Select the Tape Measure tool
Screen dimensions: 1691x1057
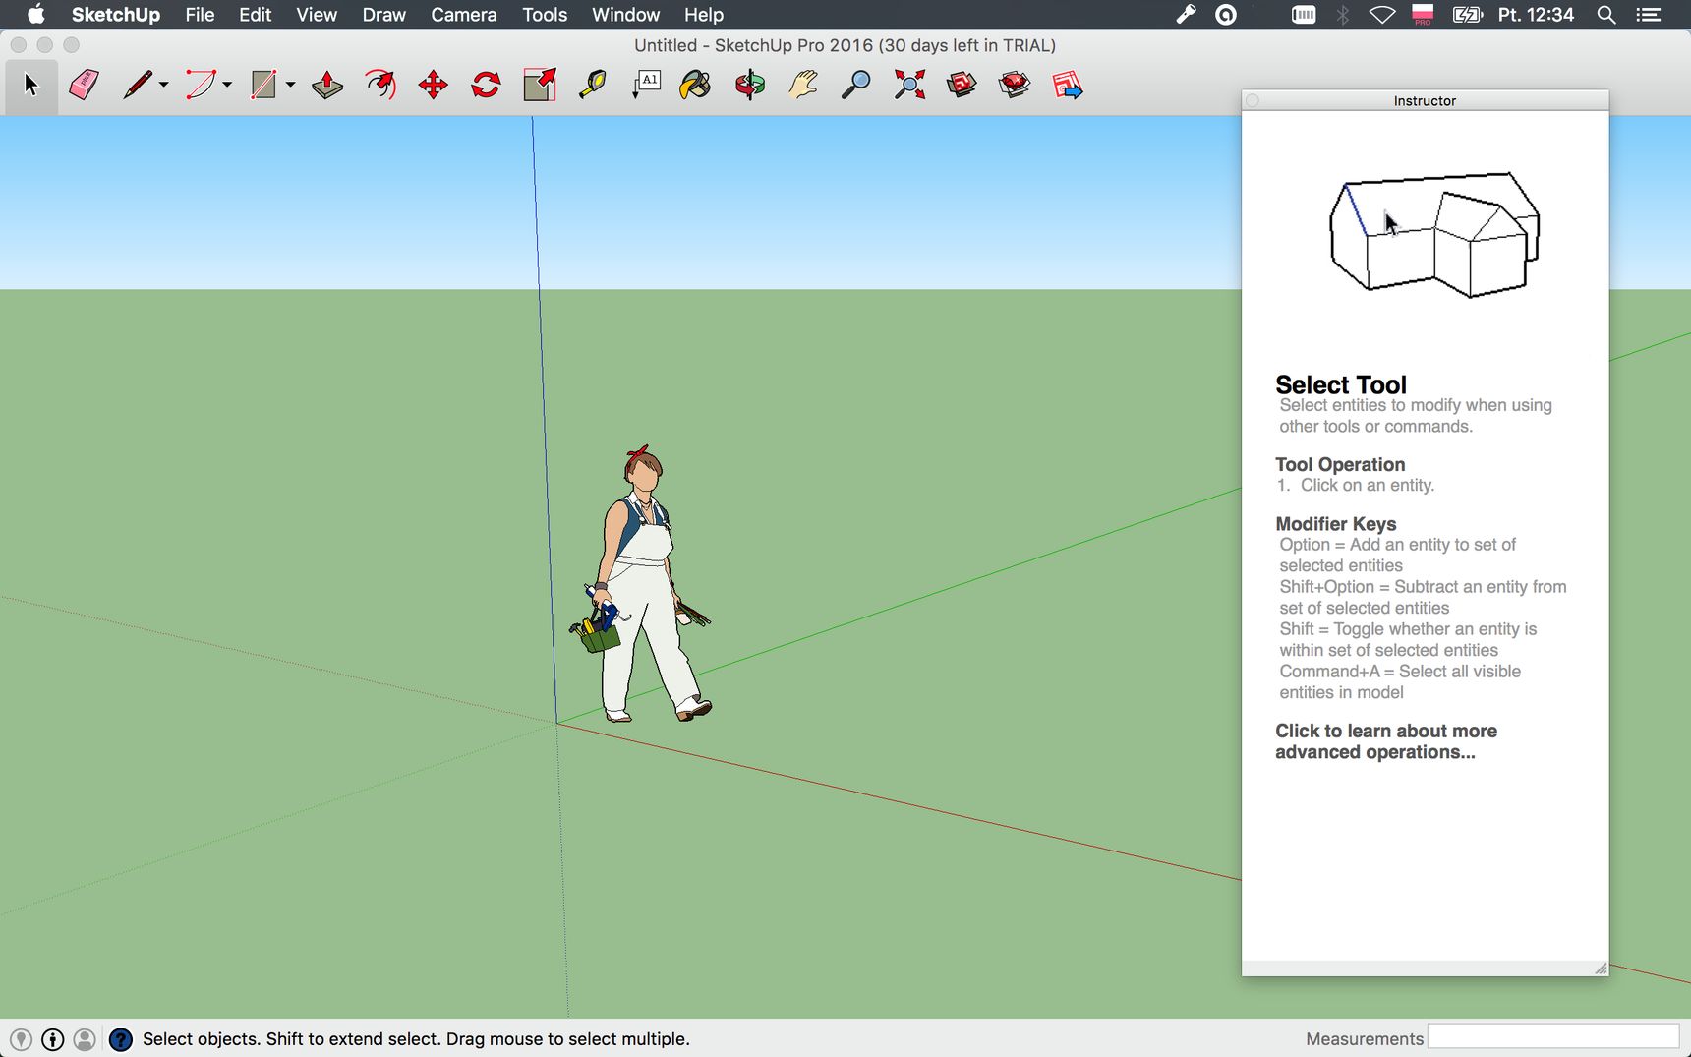(592, 86)
